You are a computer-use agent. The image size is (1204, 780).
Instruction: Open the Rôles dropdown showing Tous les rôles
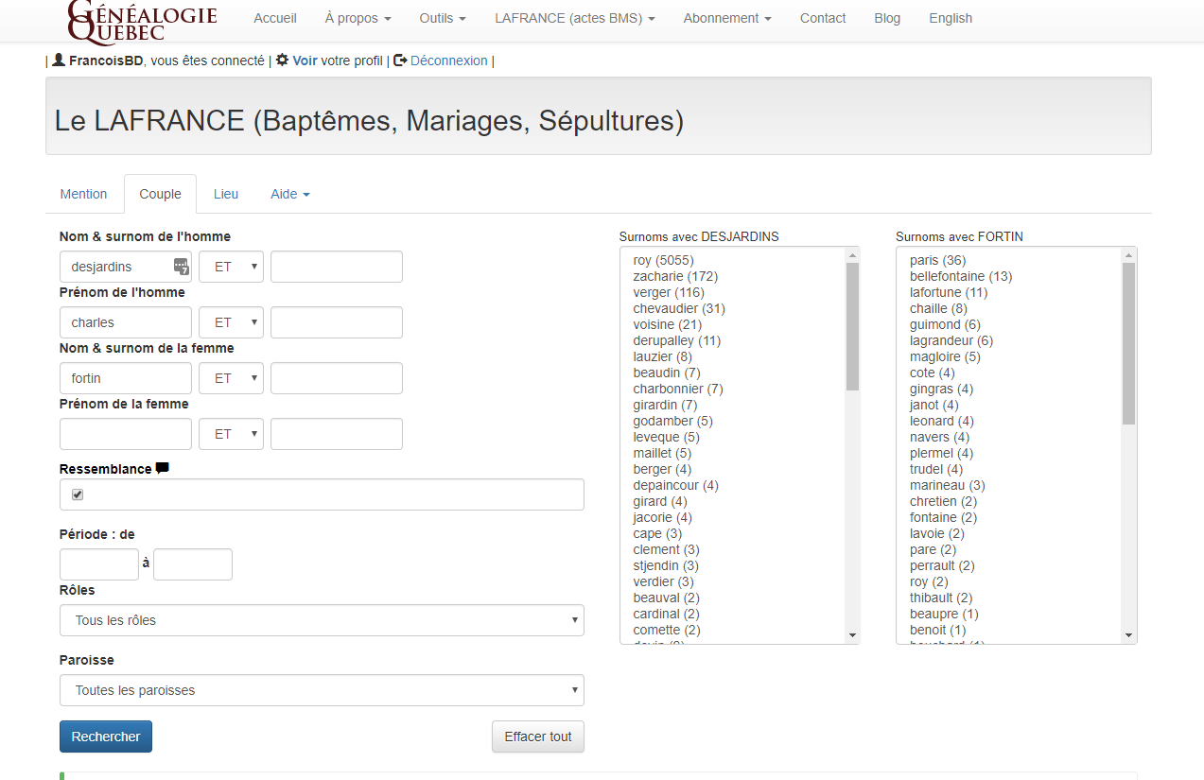point(322,620)
